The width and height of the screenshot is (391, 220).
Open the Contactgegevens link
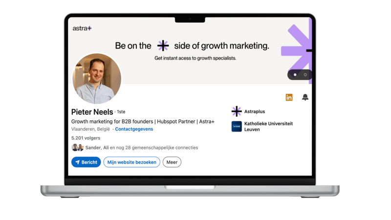tap(134, 129)
